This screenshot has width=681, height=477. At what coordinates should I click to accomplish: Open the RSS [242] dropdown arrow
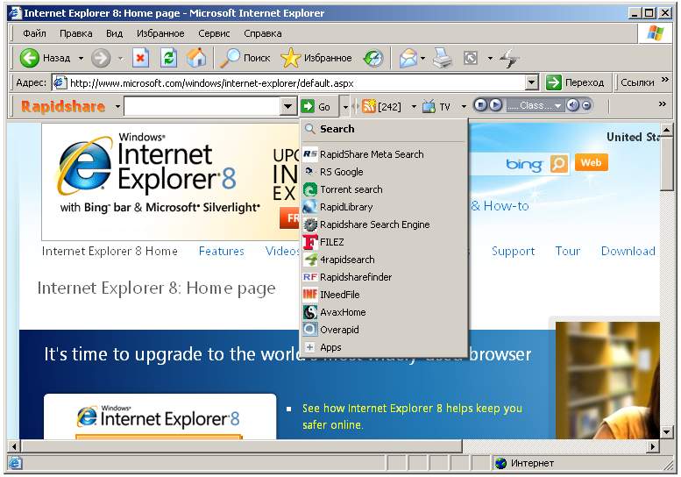[x=414, y=106]
